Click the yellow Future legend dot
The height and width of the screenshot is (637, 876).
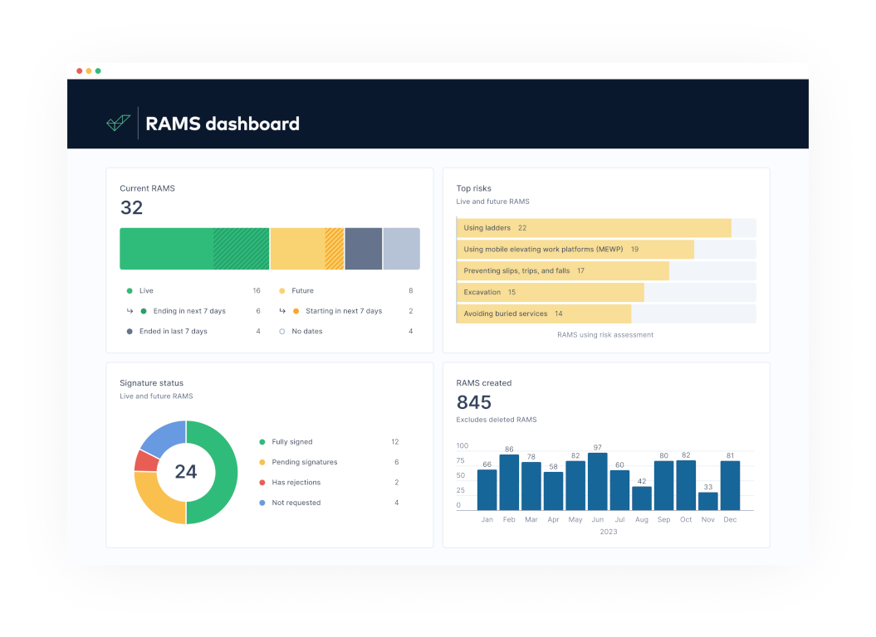tap(282, 291)
